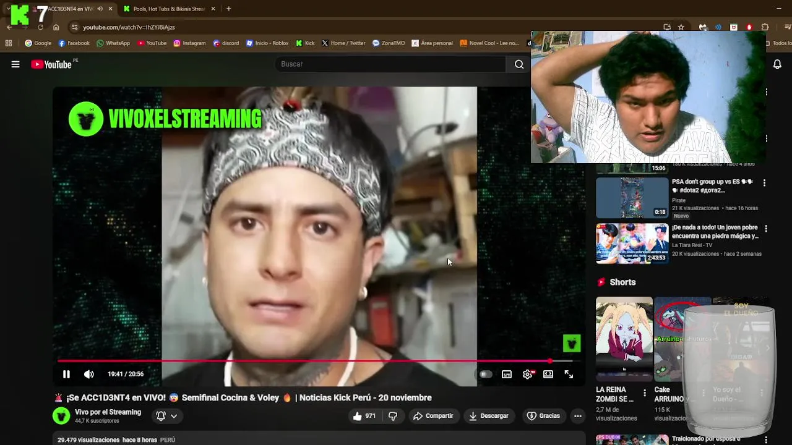Viewport: 792px width, 445px height.
Task: Bookmark this page with the star
Action: [x=681, y=27]
